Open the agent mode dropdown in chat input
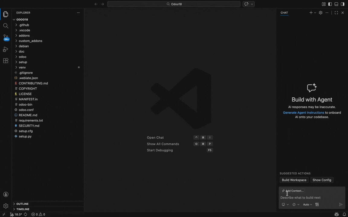348x217 pixels. coord(296,204)
